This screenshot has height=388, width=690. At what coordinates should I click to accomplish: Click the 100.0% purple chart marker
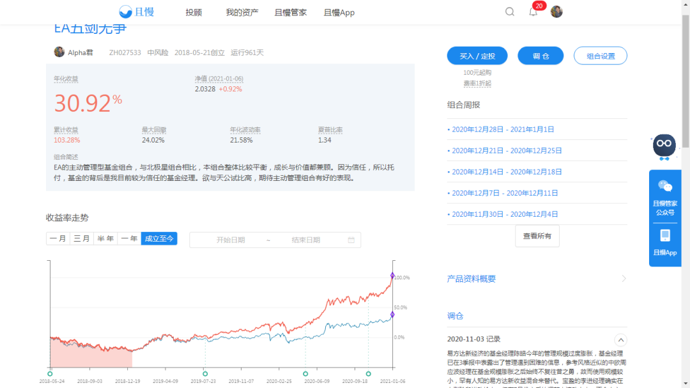392,275
